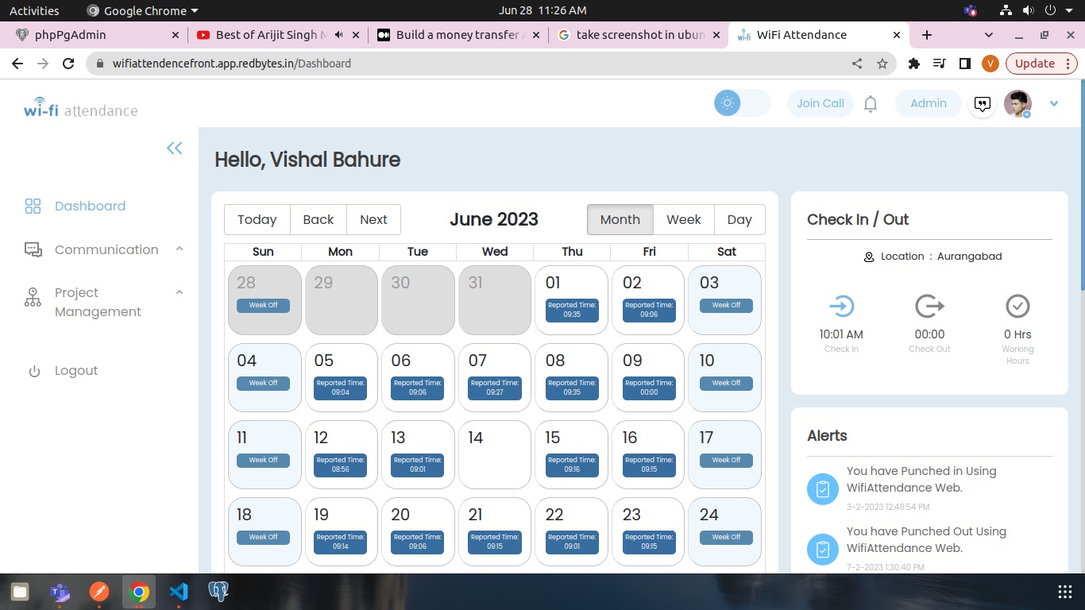Click the Check Out arrow icon
Viewport: 1085px width, 610px height.
(929, 307)
